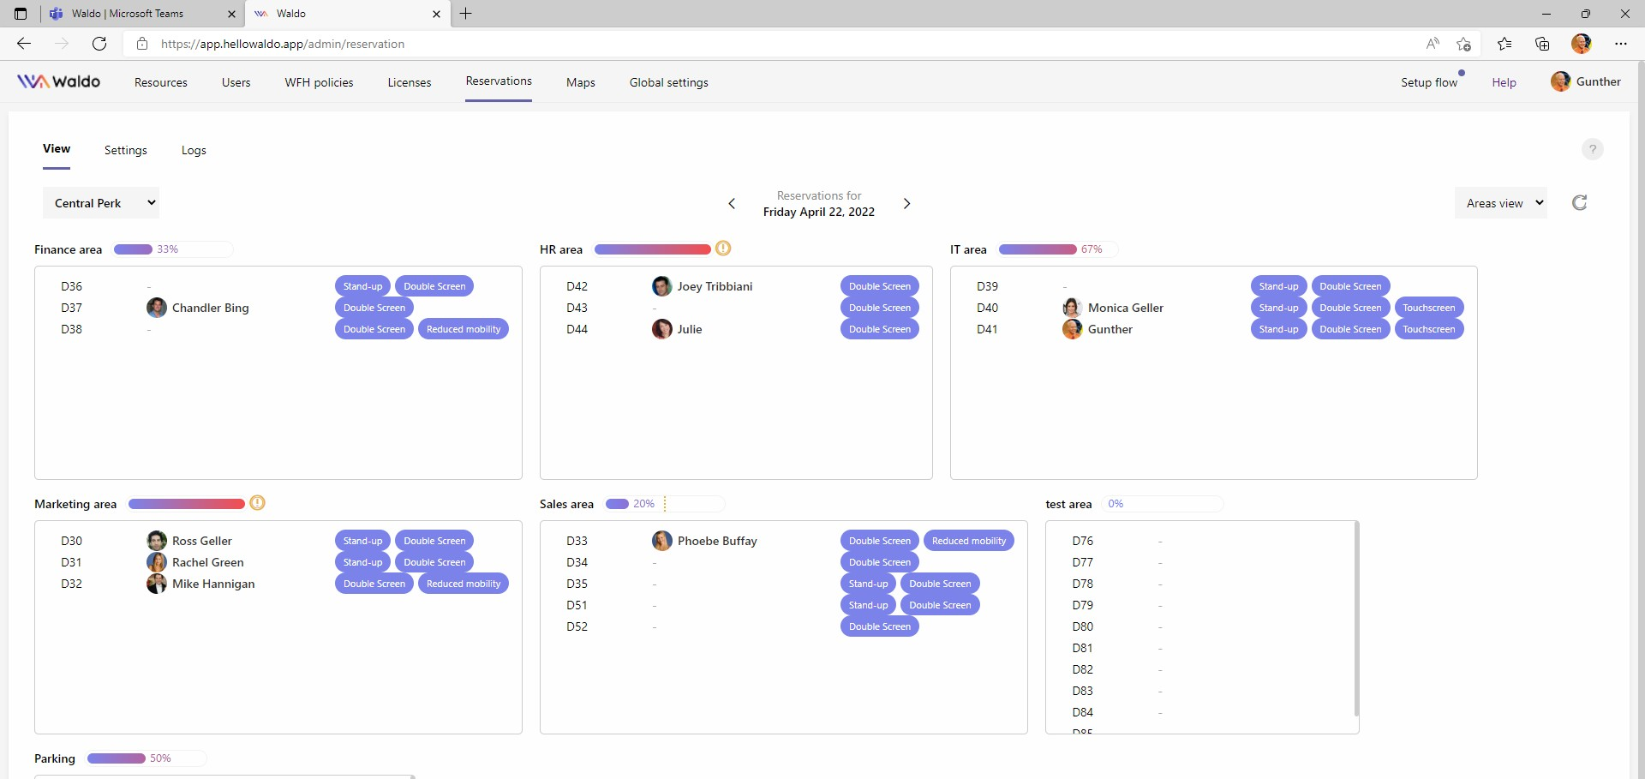Open browser favorites star icon
1645x779 pixels.
[1504, 44]
